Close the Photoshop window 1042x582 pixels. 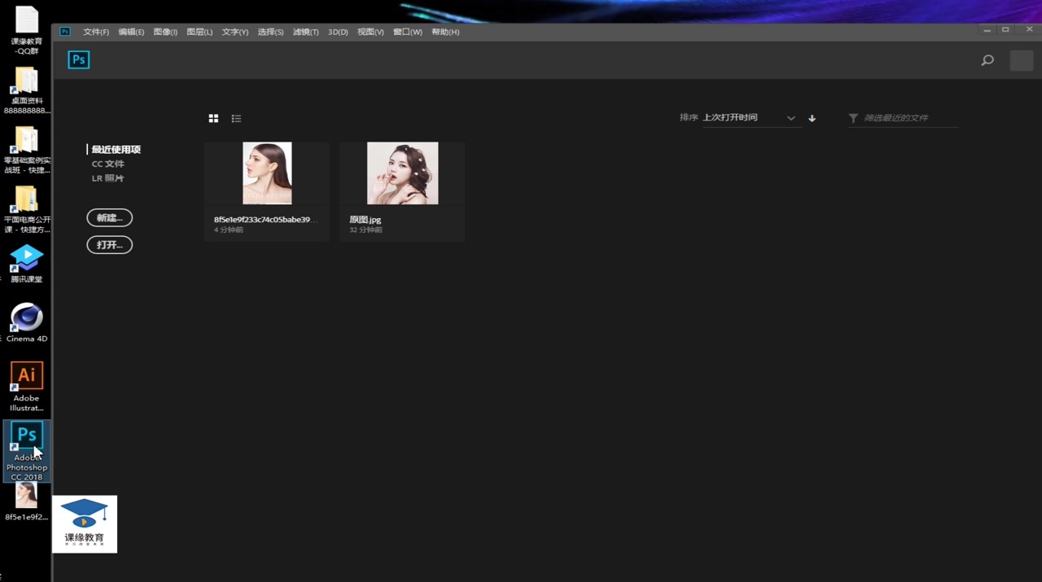click(1029, 30)
